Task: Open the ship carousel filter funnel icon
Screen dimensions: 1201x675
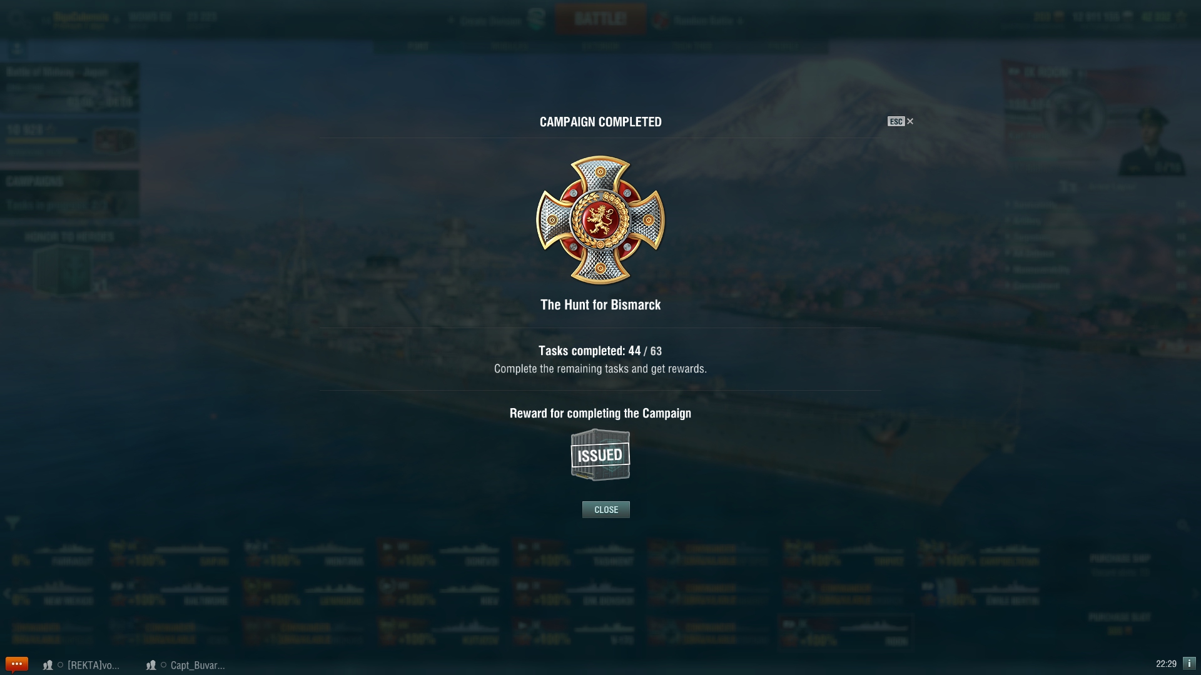Action: click(x=13, y=522)
